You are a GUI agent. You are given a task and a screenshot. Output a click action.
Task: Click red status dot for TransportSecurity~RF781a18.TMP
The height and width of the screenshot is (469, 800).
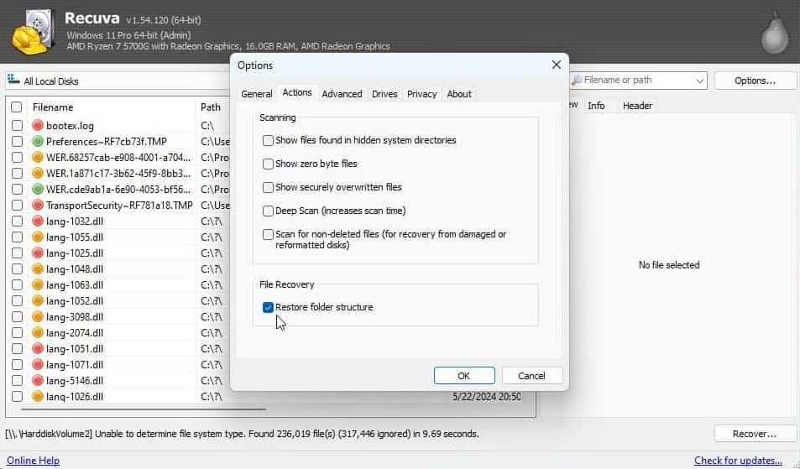[37, 205]
